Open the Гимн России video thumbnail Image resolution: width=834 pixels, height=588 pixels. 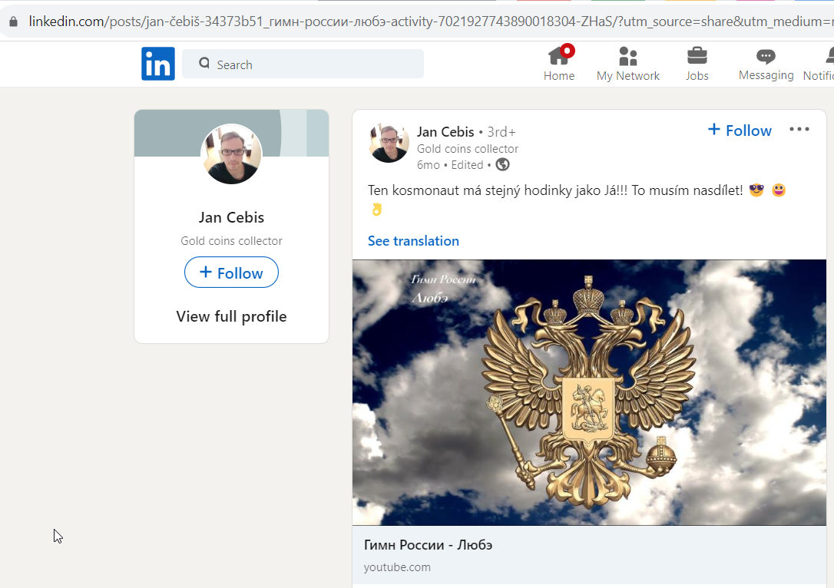pyautogui.click(x=589, y=392)
